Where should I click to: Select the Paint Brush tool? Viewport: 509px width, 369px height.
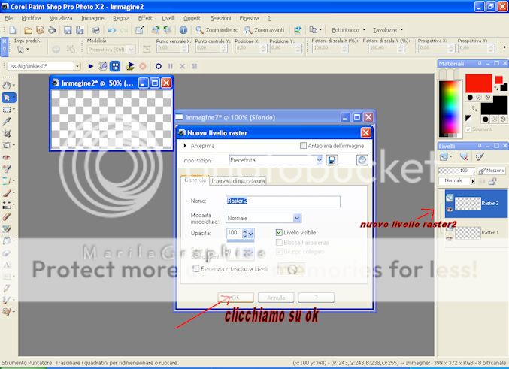point(7,193)
